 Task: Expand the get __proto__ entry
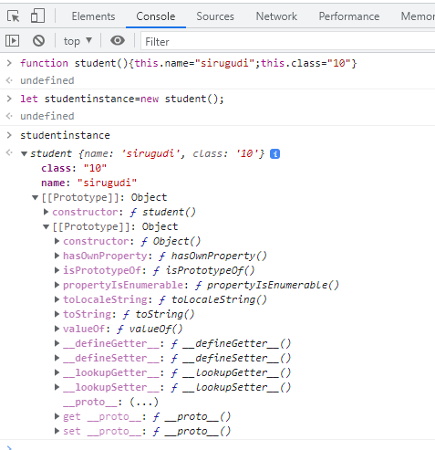[x=57, y=416]
